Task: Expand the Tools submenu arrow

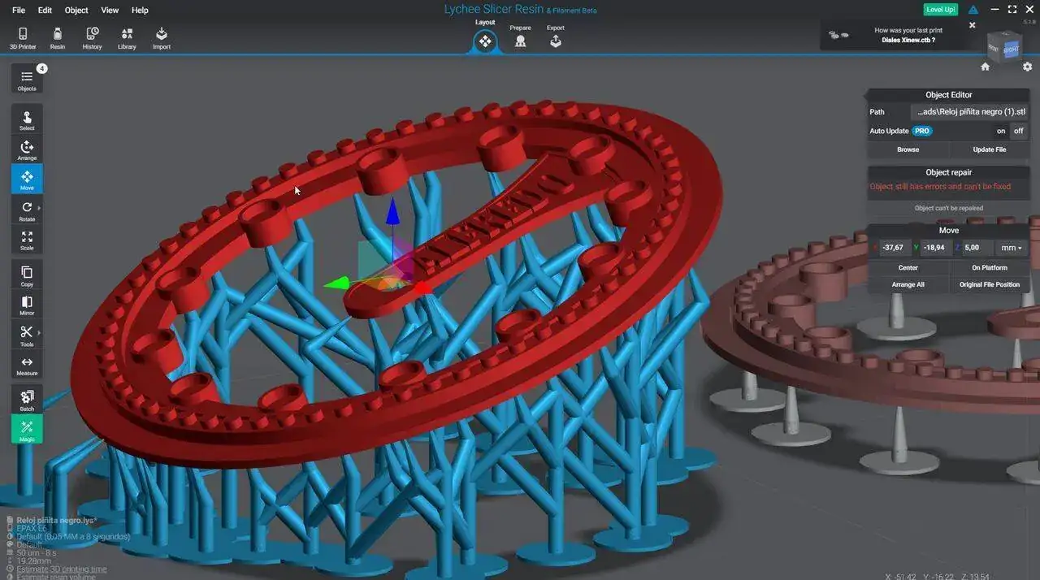Action: tap(39, 332)
